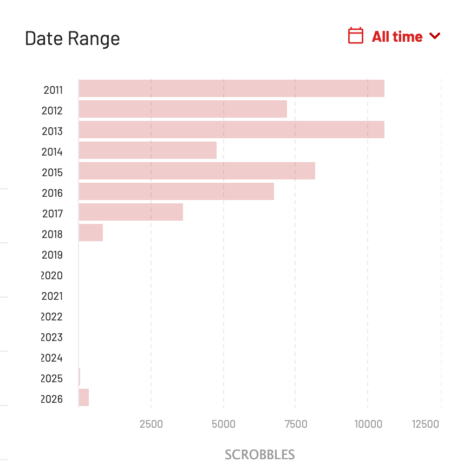Select the 2017 scrobbles bar
457x476 pixels.
point(130,212)
